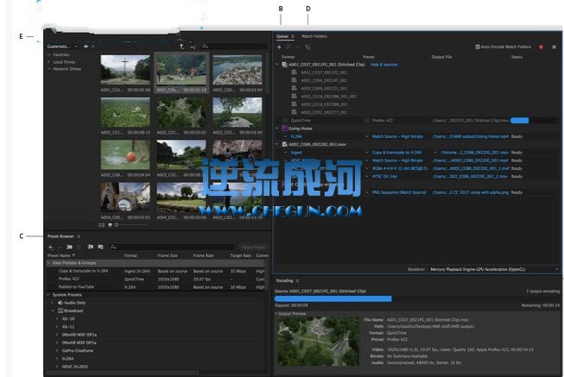Click the Going Home sequence icon
The height and width of the screenshot is (377, 564).
284,129
